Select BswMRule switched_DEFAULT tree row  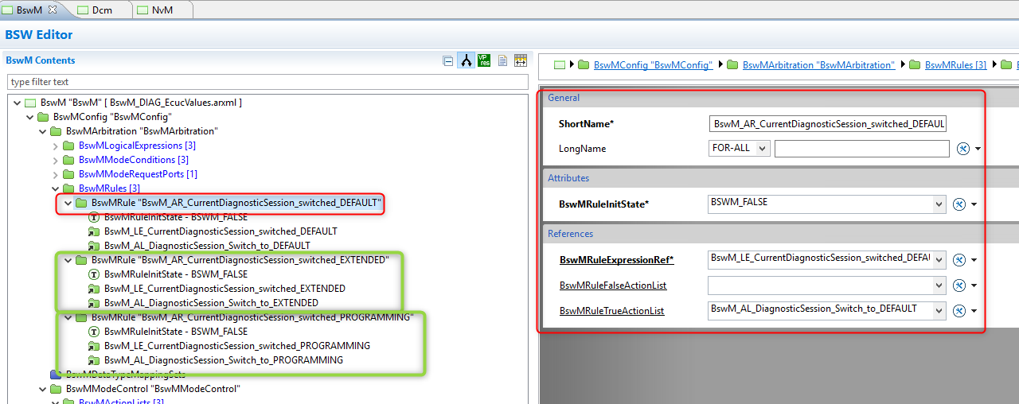click(236, 203)
